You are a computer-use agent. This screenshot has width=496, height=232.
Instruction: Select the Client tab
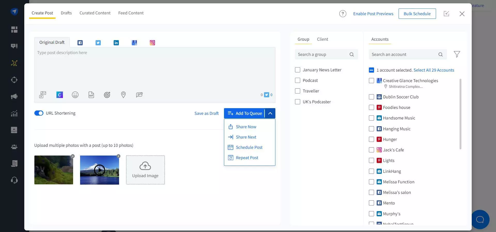(322, 39)
